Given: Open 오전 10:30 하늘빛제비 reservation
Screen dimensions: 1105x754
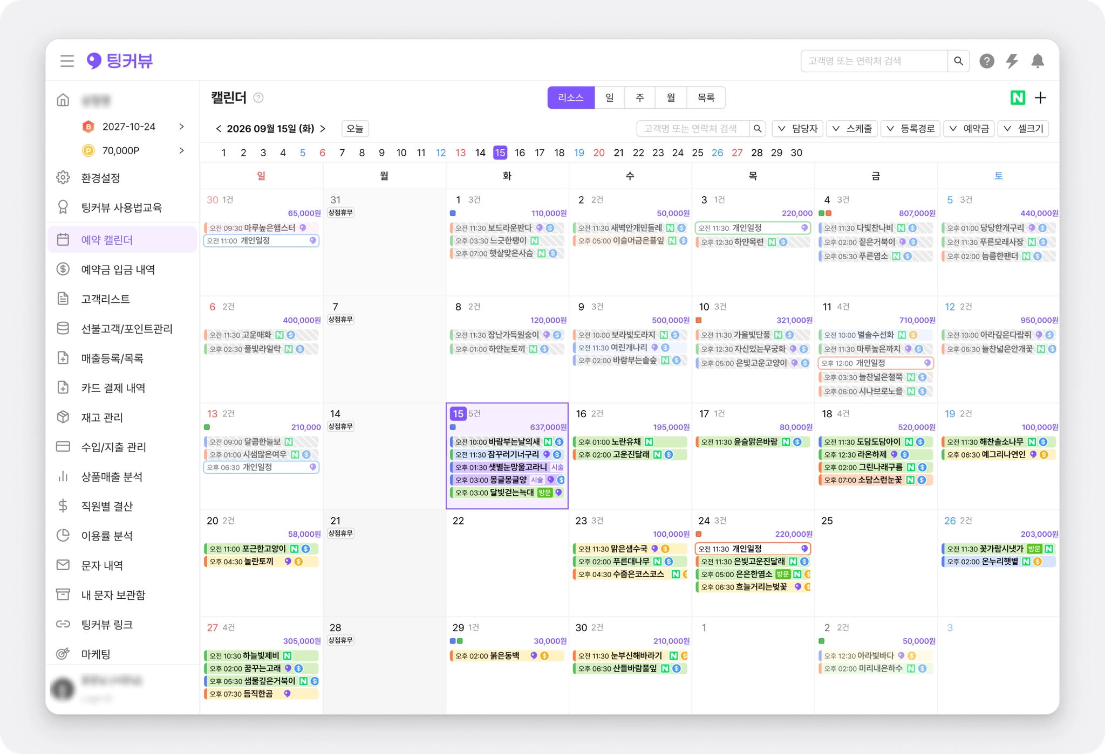Looking at the screenshot, I should click(261, 656).
